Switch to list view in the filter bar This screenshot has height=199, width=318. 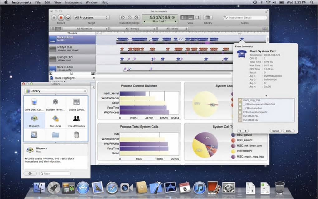pyautogui.click(x=53, y=29)
